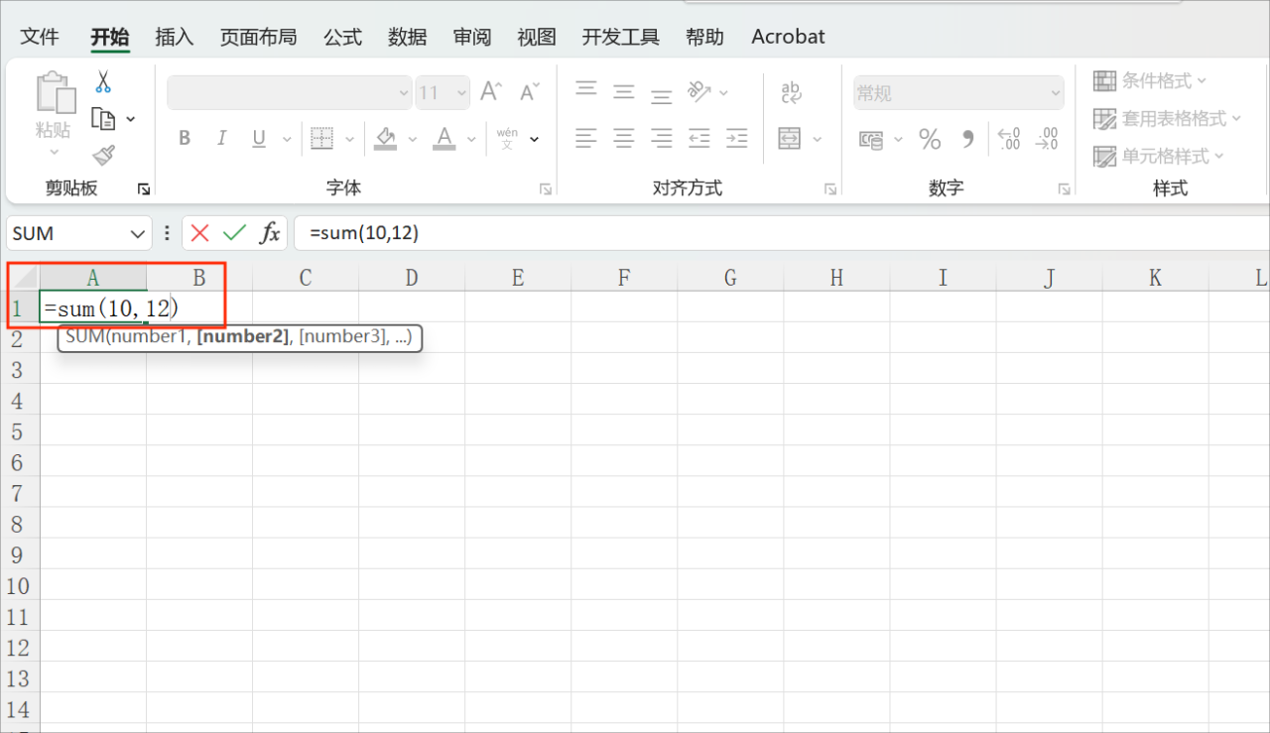
Task: Select column D header
Action: tap(412, 278)
